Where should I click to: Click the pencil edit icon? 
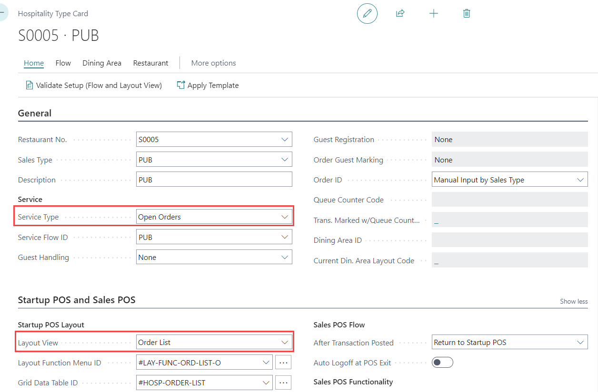367,13
